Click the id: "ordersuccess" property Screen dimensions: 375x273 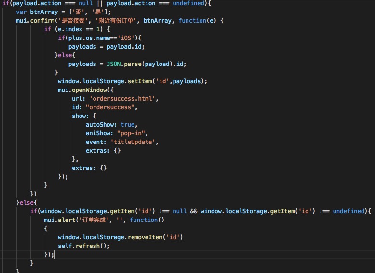105,107
